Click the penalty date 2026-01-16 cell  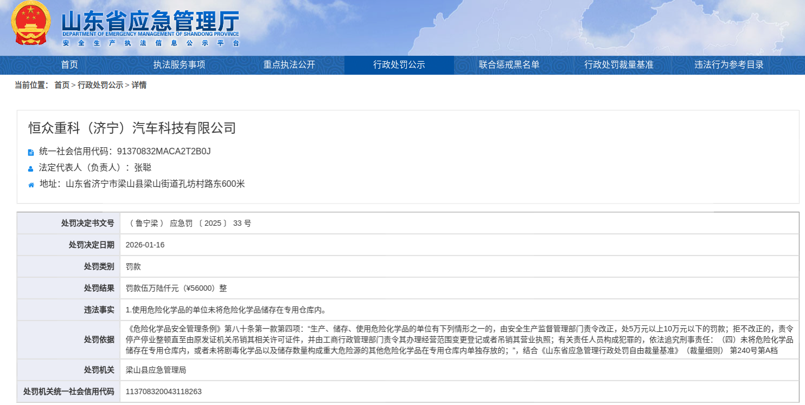coord(145,245)
